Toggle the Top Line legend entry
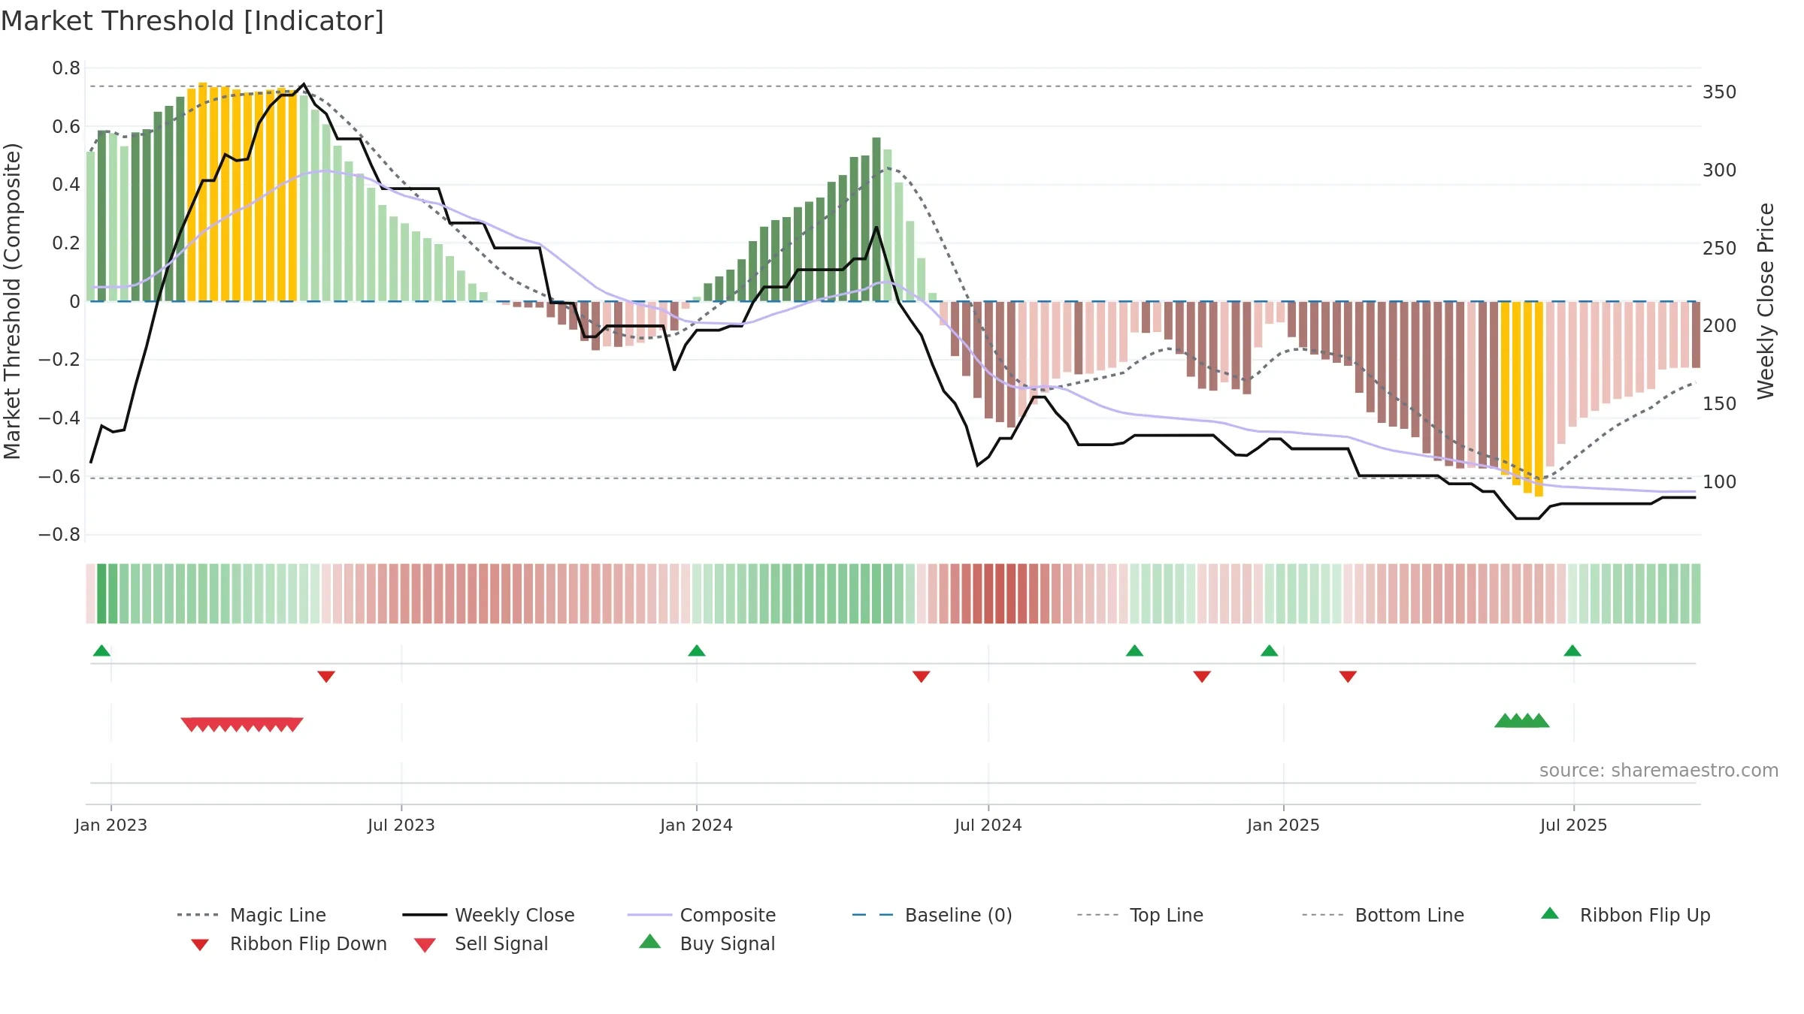 coord(1140,915)
